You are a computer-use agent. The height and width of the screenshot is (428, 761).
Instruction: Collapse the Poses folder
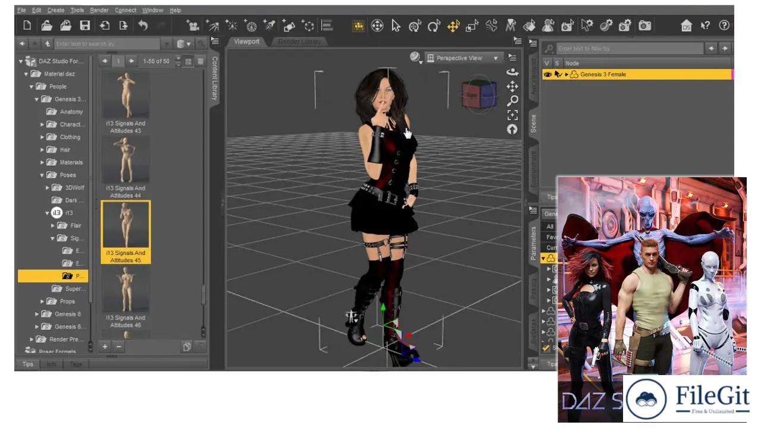pyautogui.click(x=42, y=175)
